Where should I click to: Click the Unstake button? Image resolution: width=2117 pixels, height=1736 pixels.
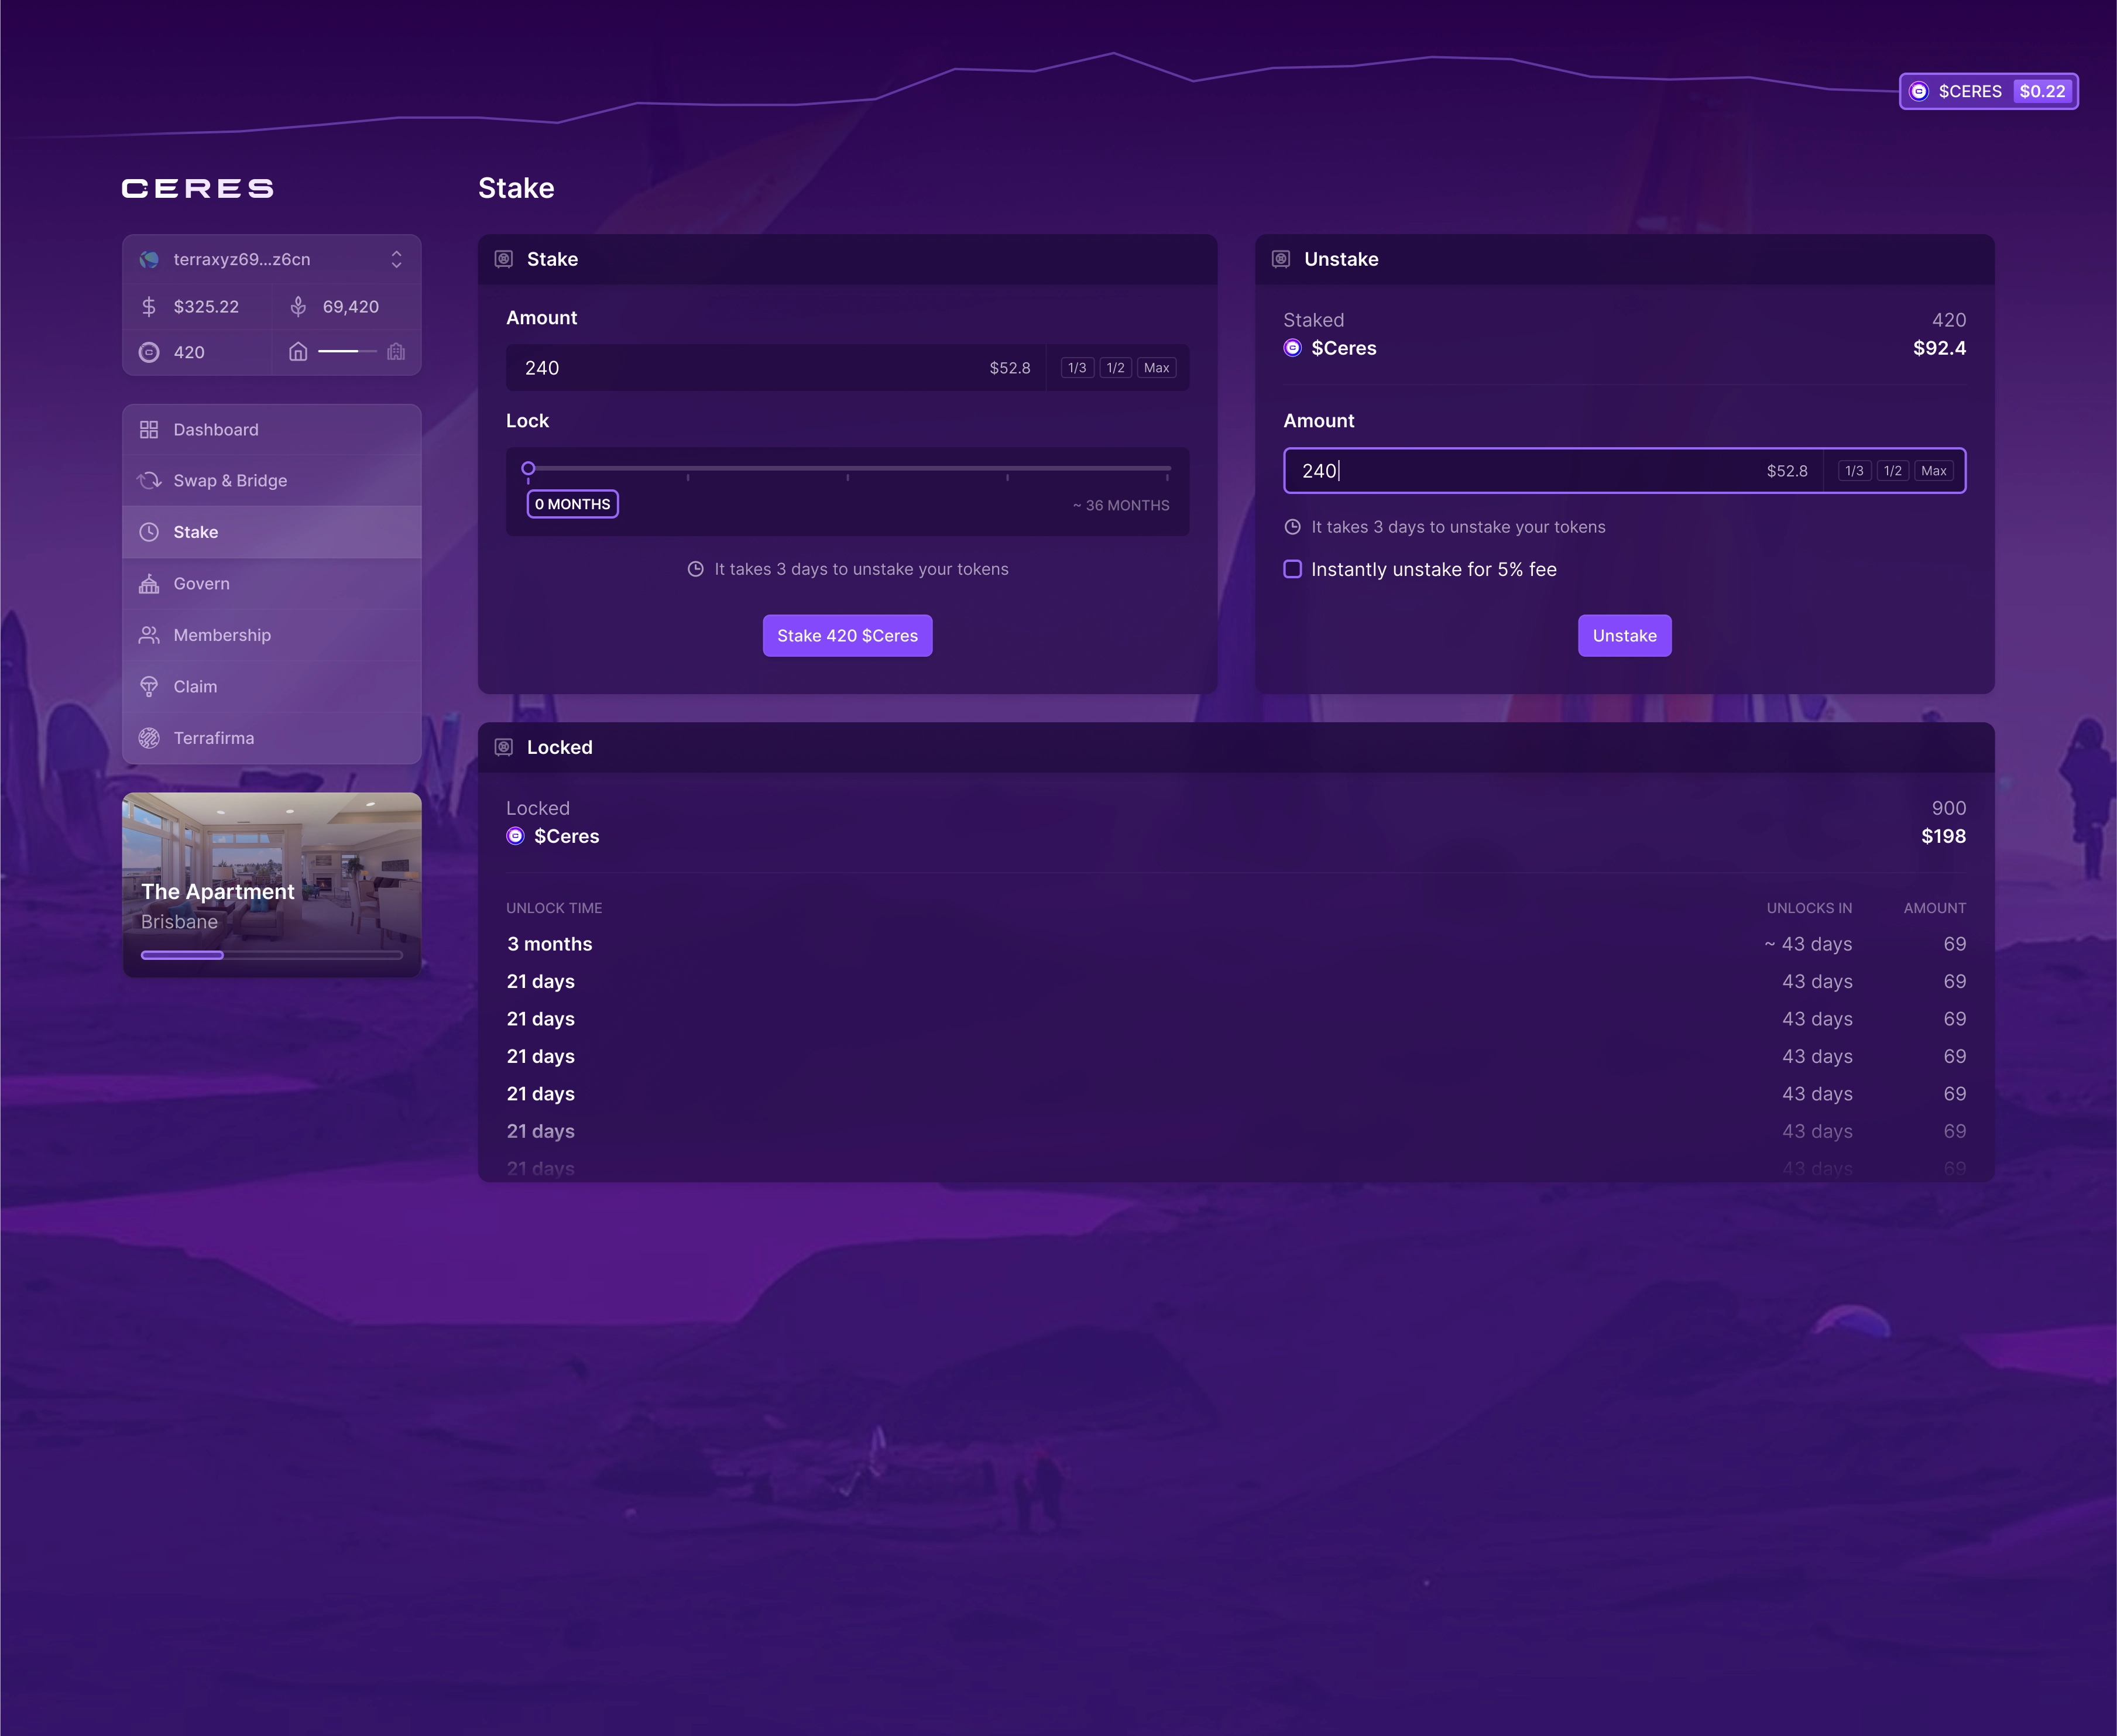coord(1624,635)
